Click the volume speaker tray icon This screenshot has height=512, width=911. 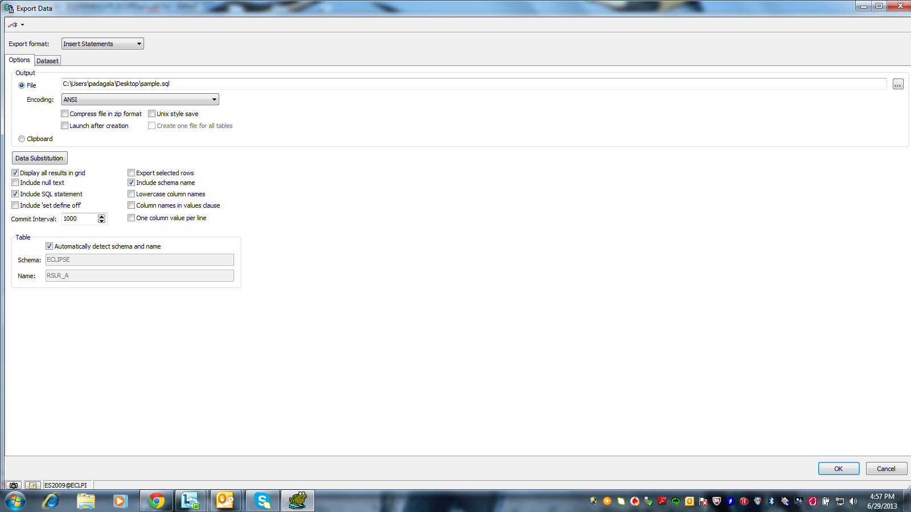tap(853, 501)
